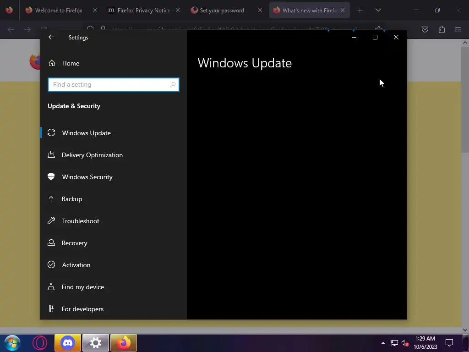Open Firefox Extensions puzzle icon
The width and height of the screenshot is (469, 352).
click(442, 29)
